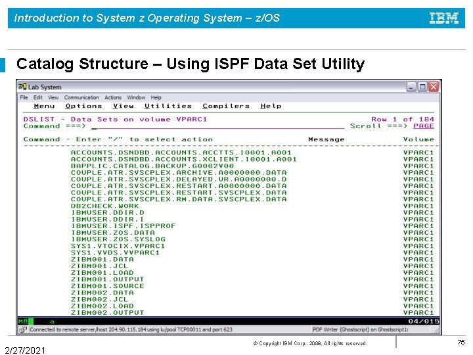473x355 pixels.
Task: Select DB2CHECK.WORK data set
Action: pos(104,206)
